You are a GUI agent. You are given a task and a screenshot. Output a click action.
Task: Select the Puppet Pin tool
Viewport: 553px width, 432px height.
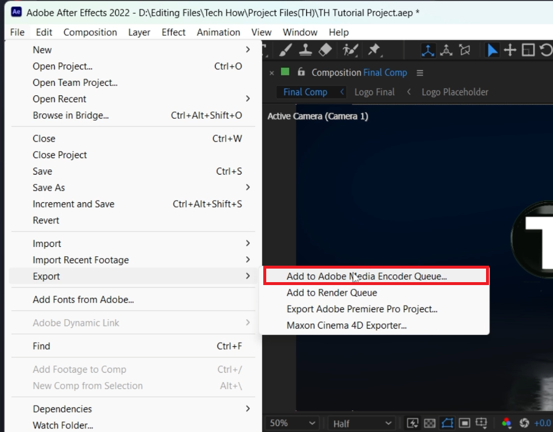[374, 50]
